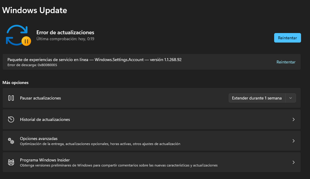
Task: Open Programa Windows Insider row
Action: 152,162
